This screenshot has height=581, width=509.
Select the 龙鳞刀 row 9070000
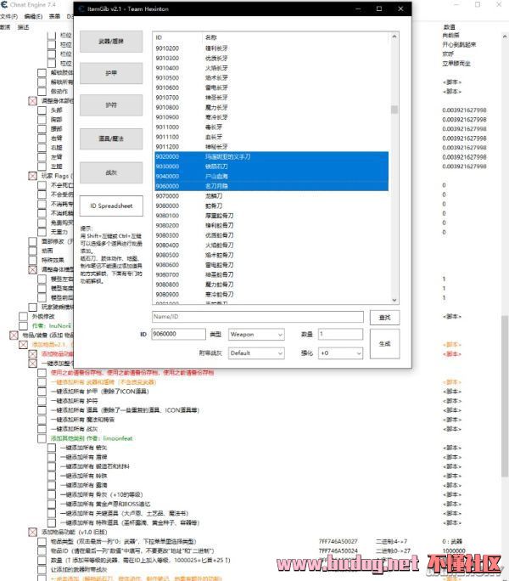coord(271,196)
